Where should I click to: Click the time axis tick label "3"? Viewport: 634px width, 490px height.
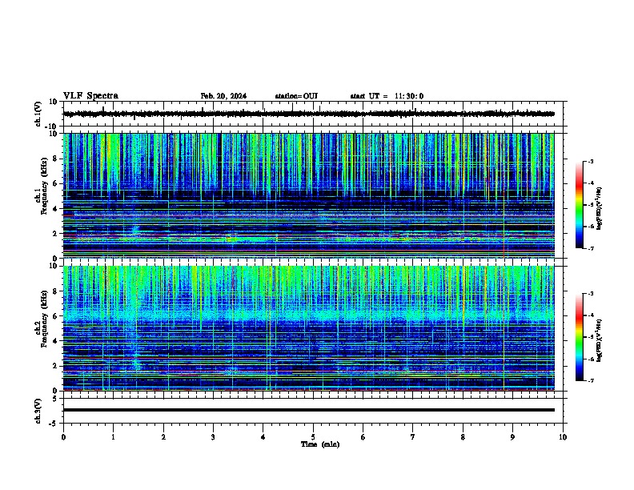pyautogui.click(x=213, y=437)
